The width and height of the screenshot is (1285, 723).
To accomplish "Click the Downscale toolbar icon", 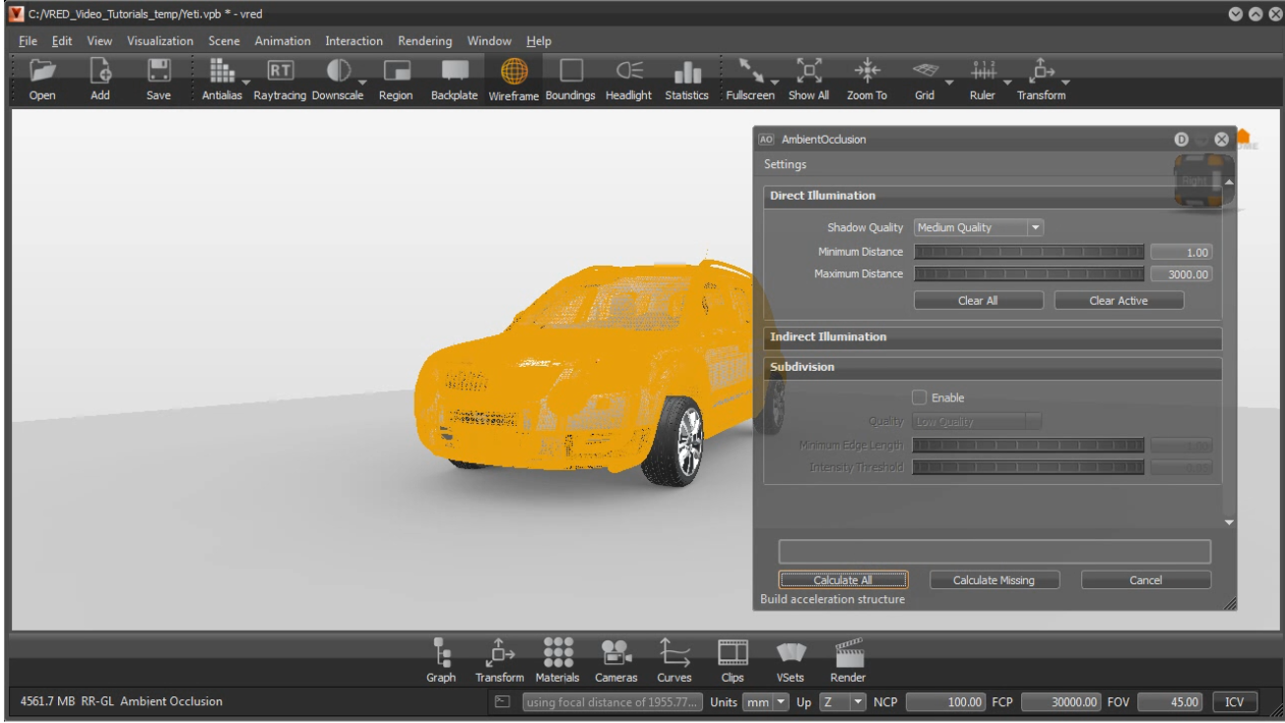I will tap(338, 71).
